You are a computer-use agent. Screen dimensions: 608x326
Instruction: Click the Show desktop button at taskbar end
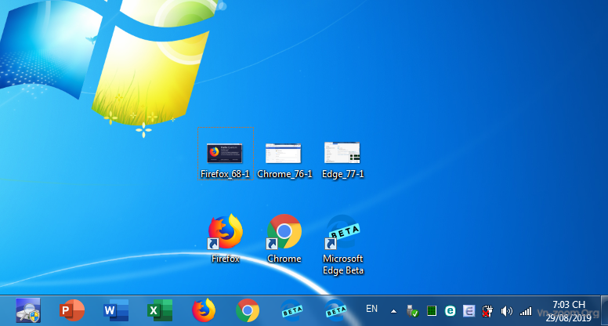605,310
